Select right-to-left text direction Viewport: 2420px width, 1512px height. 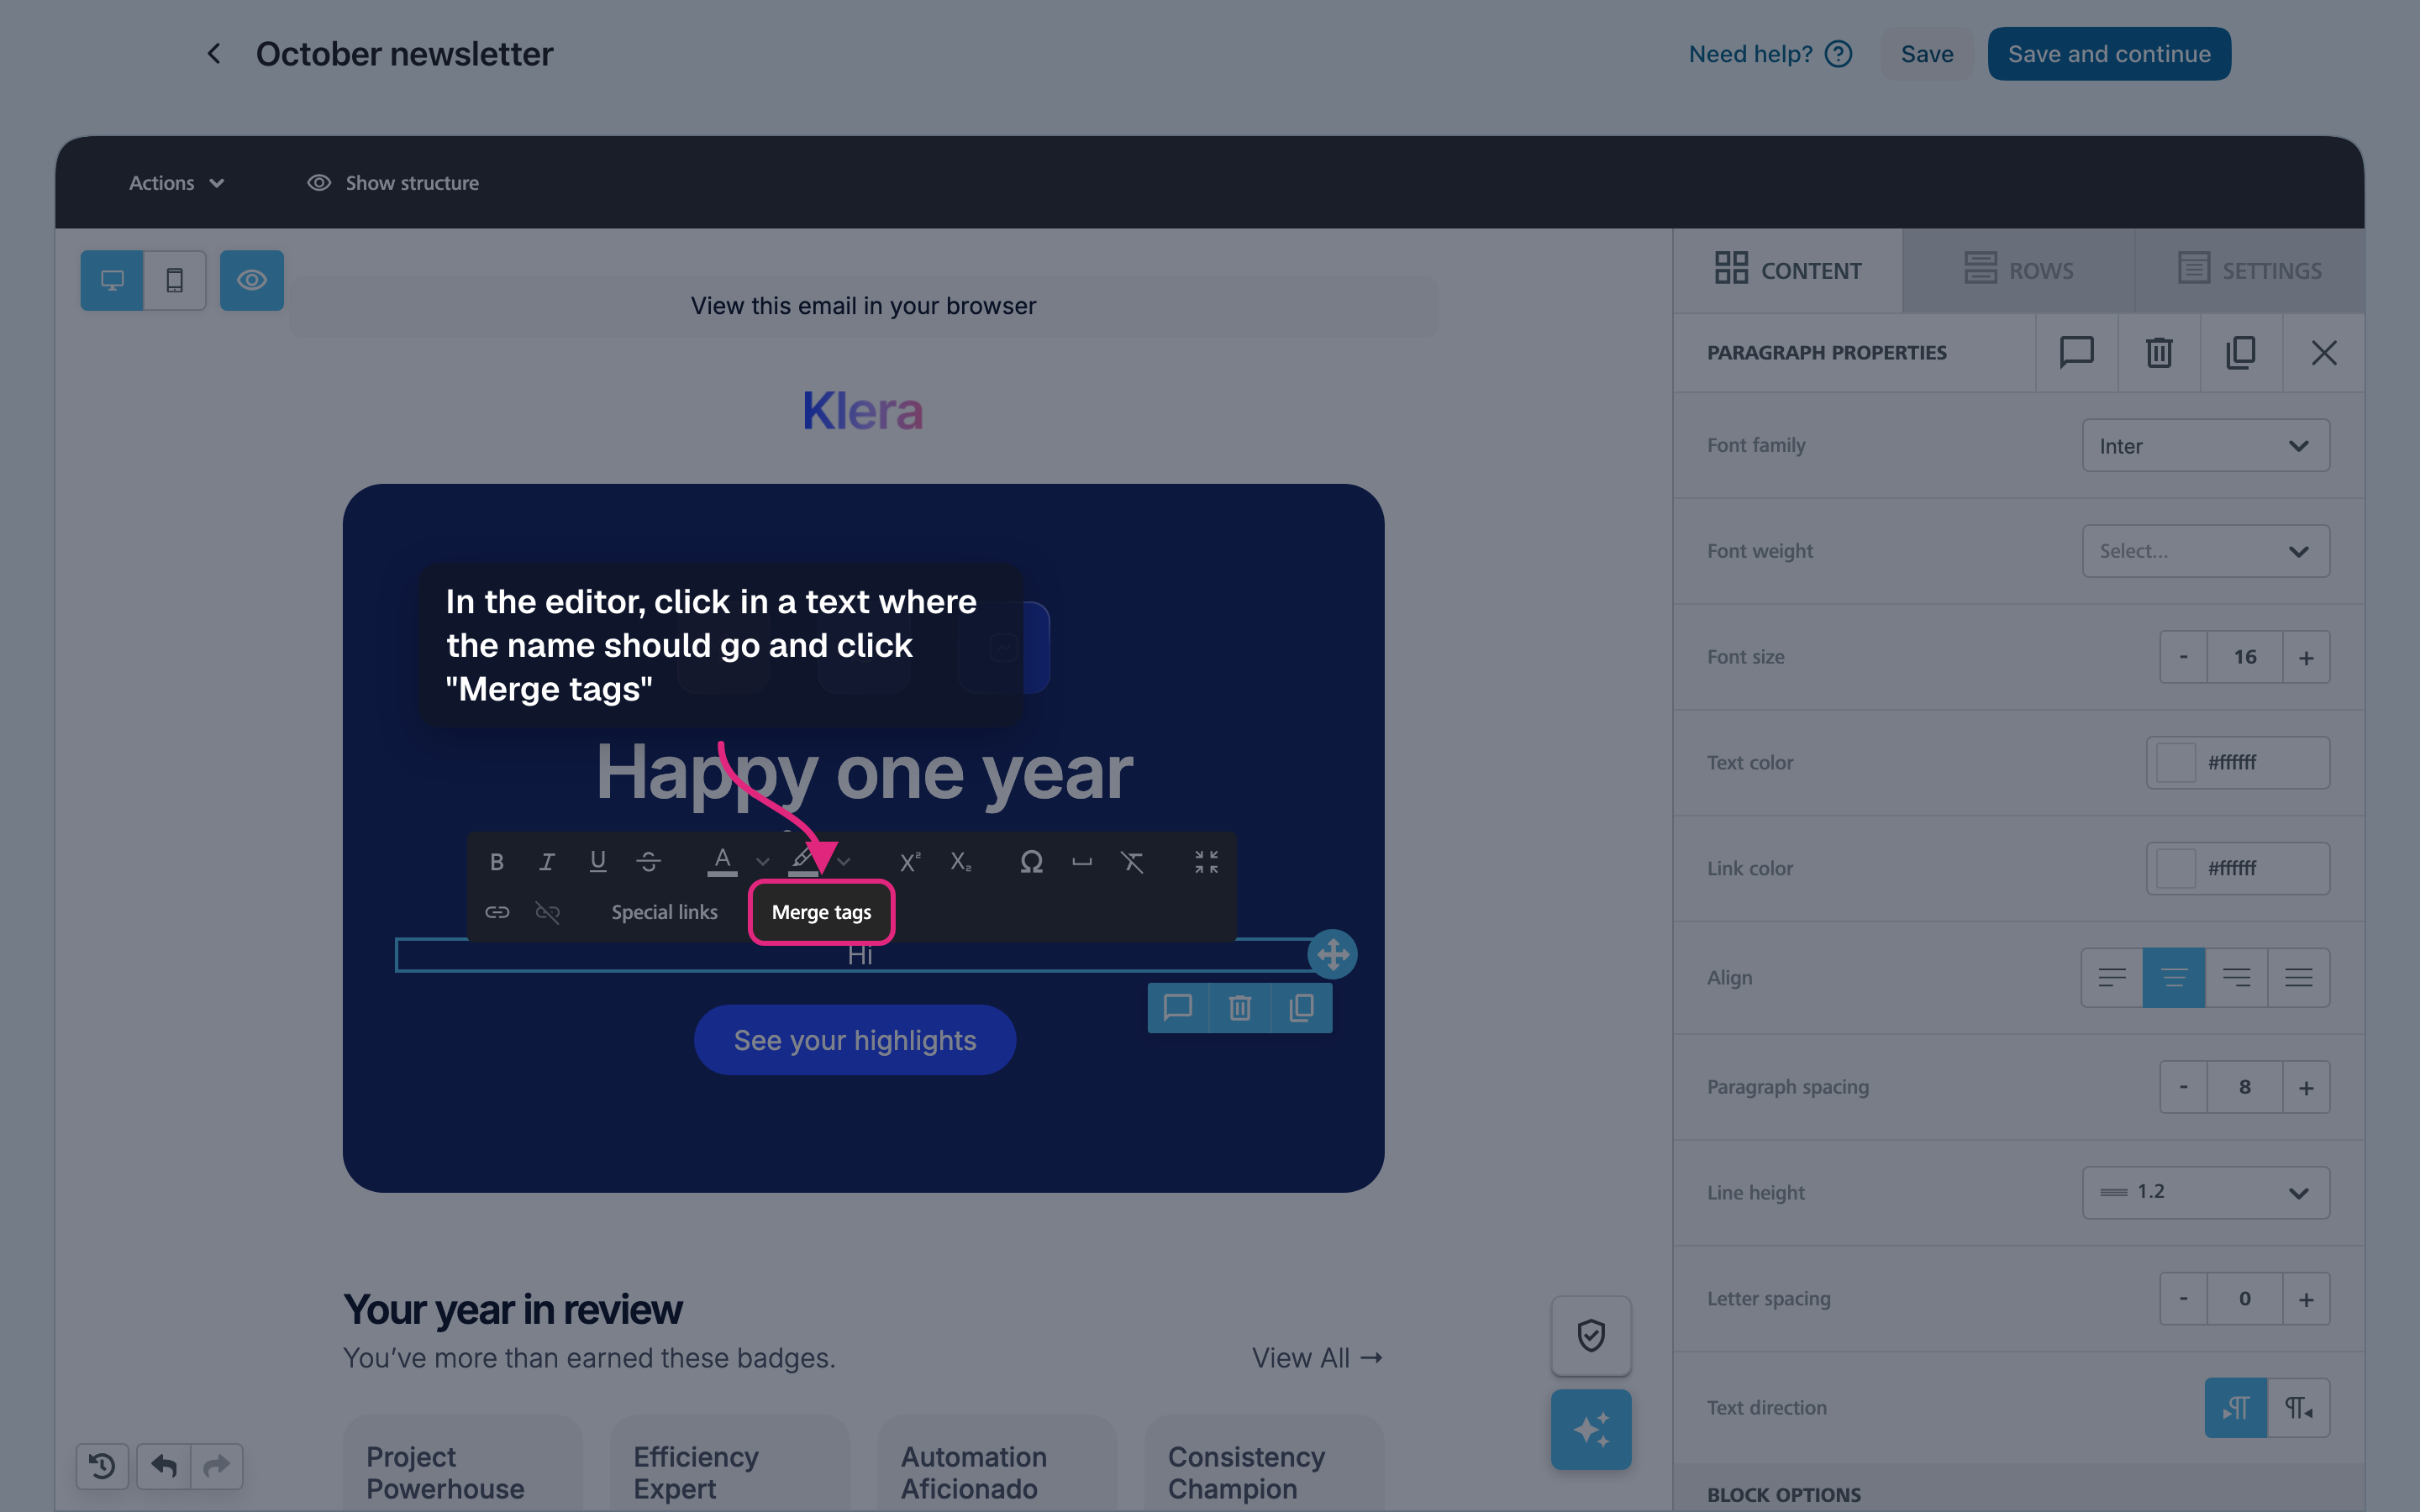(2299, 1408)
